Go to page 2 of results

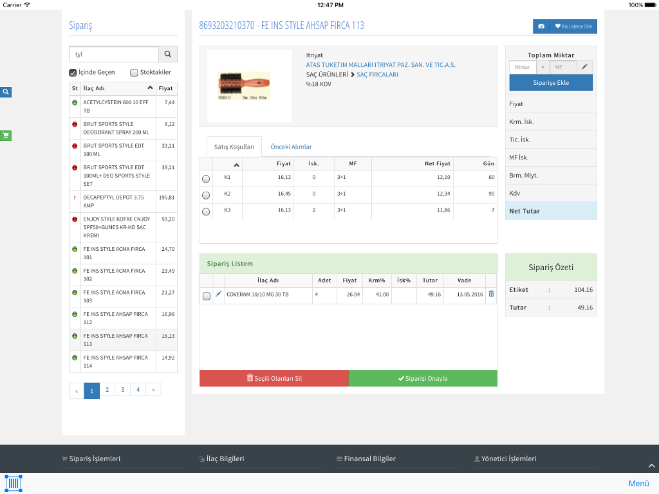coord(107,390)
